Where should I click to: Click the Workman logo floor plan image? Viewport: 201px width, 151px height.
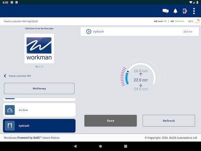point(39,48)
